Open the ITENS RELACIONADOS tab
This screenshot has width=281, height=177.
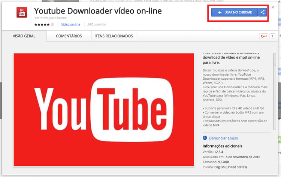[x=114, y=36]
